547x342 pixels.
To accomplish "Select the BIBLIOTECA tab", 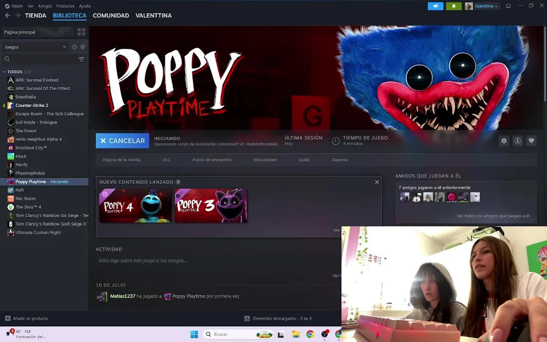I will tap(69, 15).
